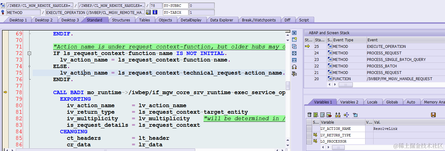Click the program document icon at the header row start
The image size is (445, 151).
(x=3, y=6)
